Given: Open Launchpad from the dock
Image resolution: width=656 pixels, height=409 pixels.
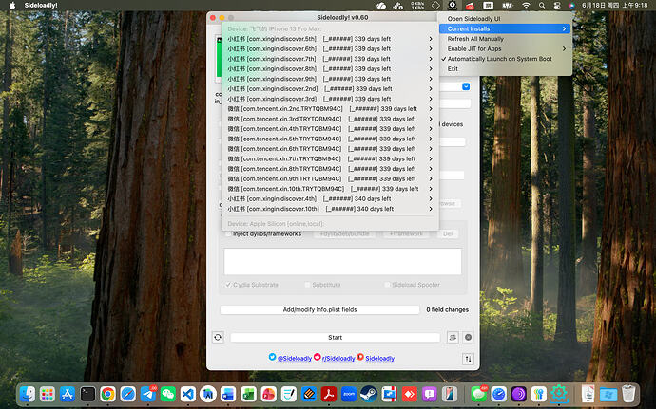Looking at the screenshot, I should 48,394.
